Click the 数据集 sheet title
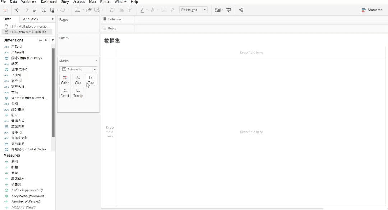The height and width of the screenshot is (210, 388). (112, 41)
